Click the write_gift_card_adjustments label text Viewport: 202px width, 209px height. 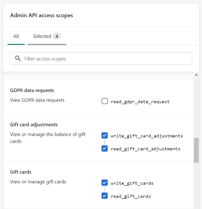(x=147, y=136)
